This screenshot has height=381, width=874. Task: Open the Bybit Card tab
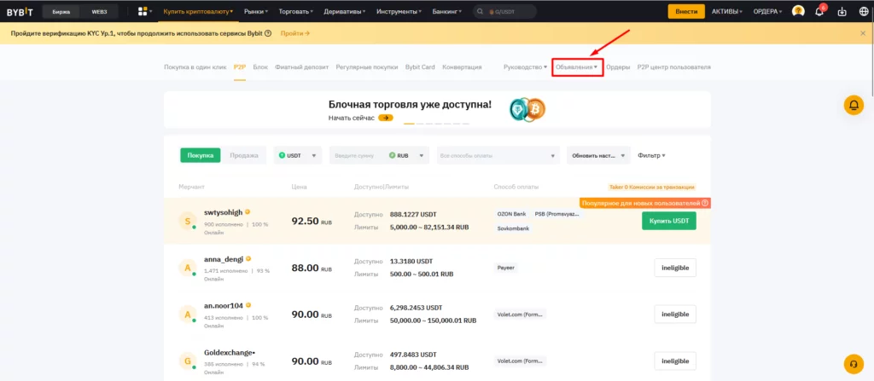[x=420, y=66]
